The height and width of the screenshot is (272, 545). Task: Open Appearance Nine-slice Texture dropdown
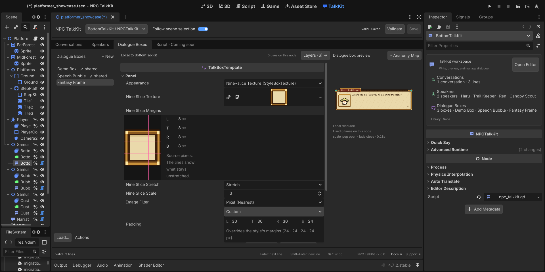click(274, 83)
